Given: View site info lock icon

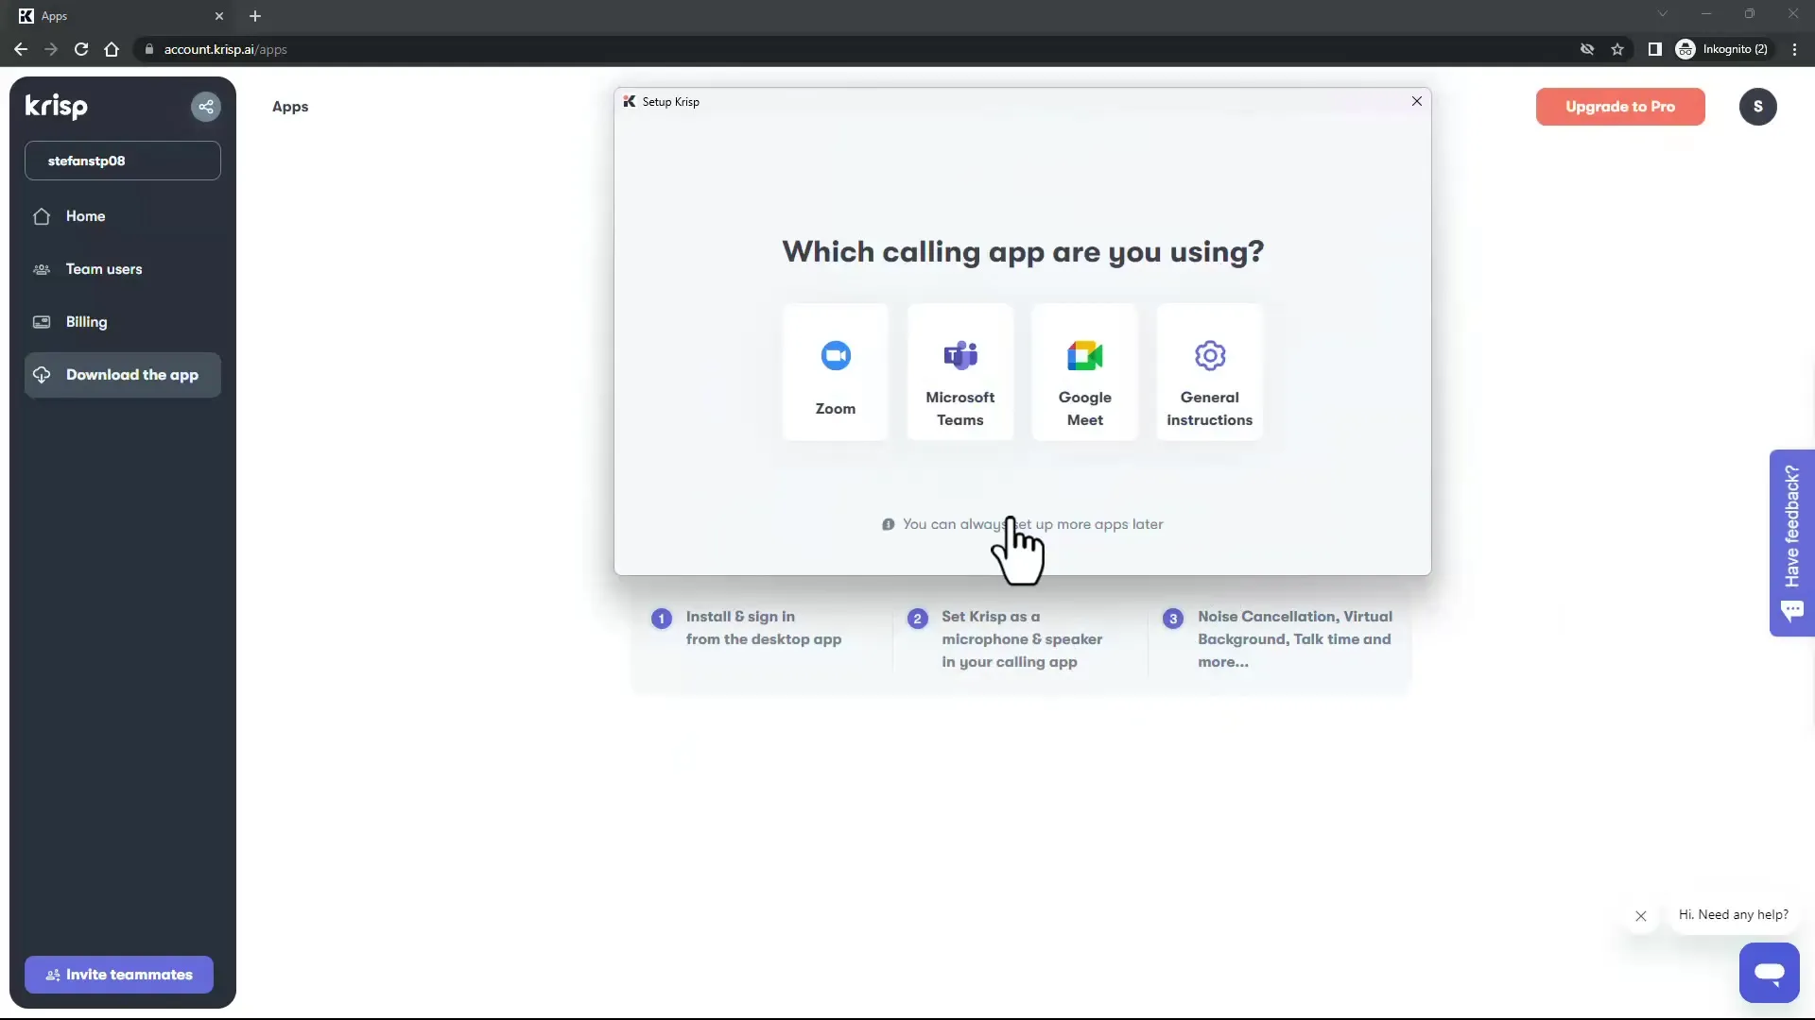Looking at the screenshot, I should 149,49.
